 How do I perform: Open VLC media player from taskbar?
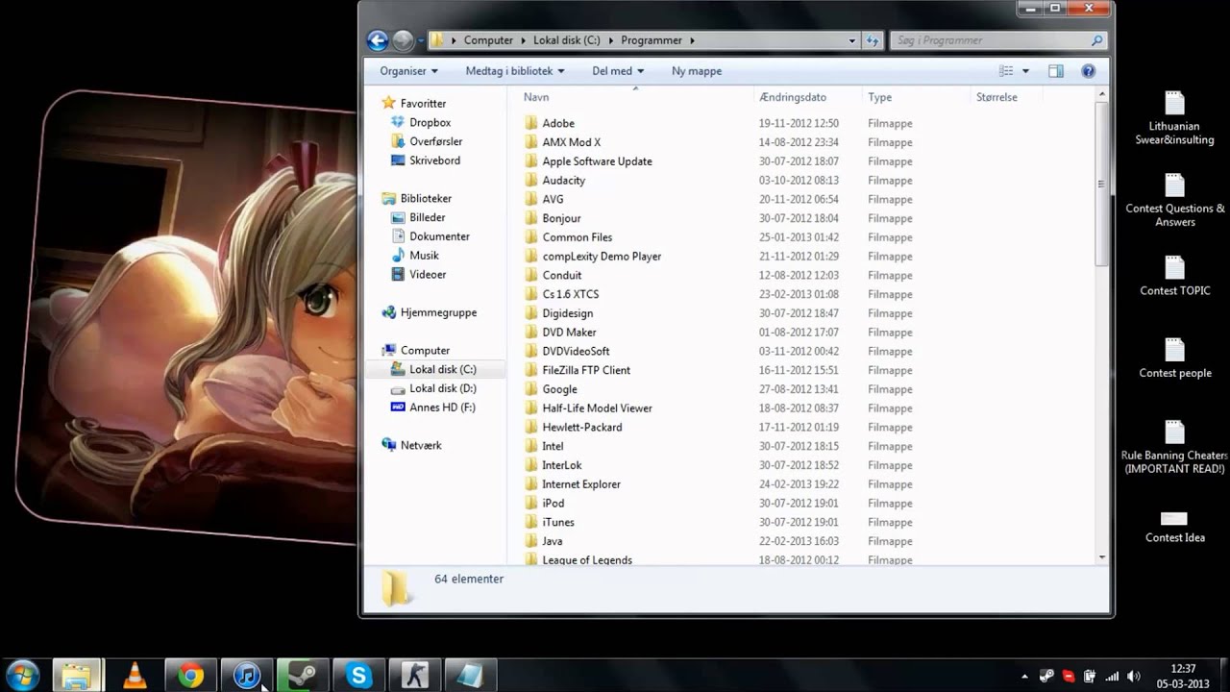point(135,675)
